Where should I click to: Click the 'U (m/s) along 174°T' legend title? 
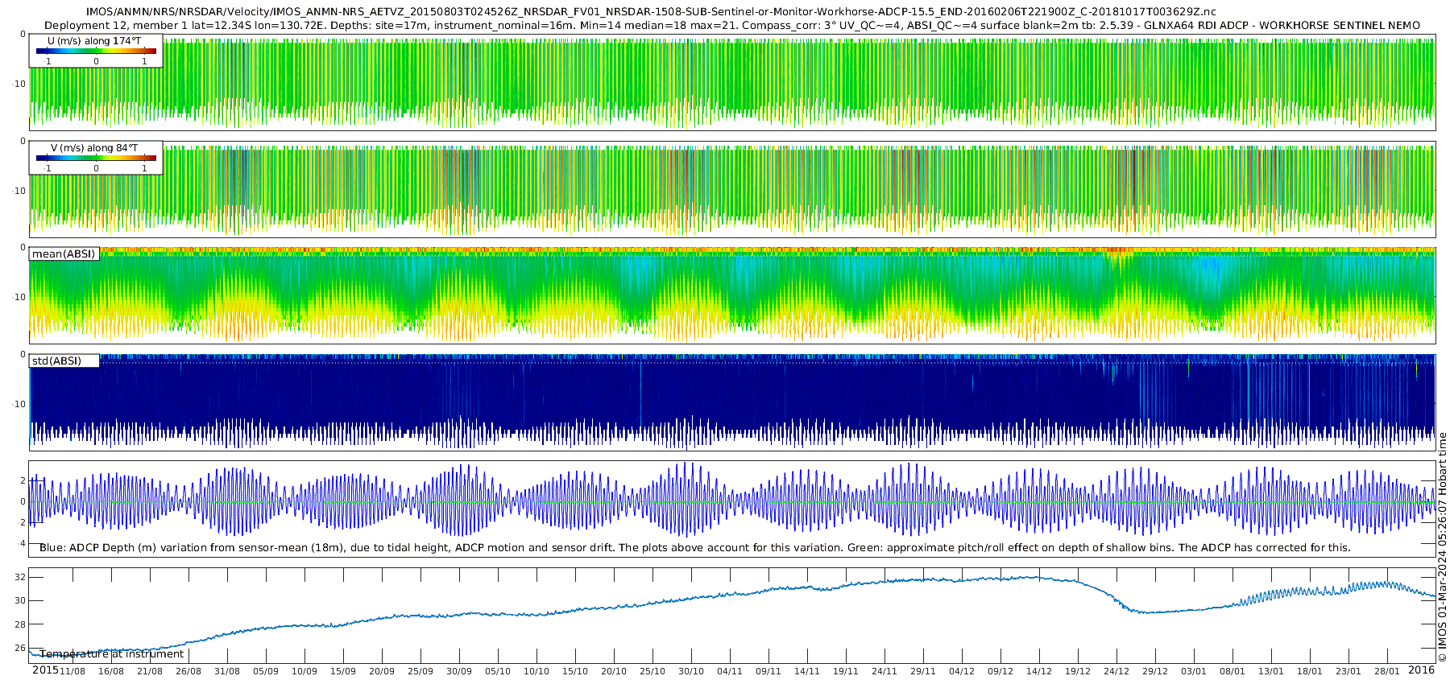(x=94, y=41)
